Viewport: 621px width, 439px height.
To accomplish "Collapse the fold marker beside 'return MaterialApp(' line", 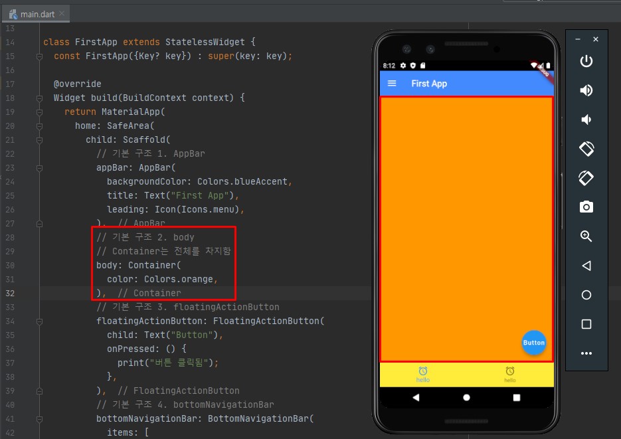I will click(39, 112).
